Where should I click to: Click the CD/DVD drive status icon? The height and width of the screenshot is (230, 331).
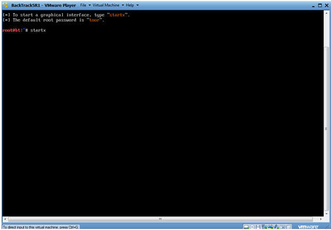point(252,227)
